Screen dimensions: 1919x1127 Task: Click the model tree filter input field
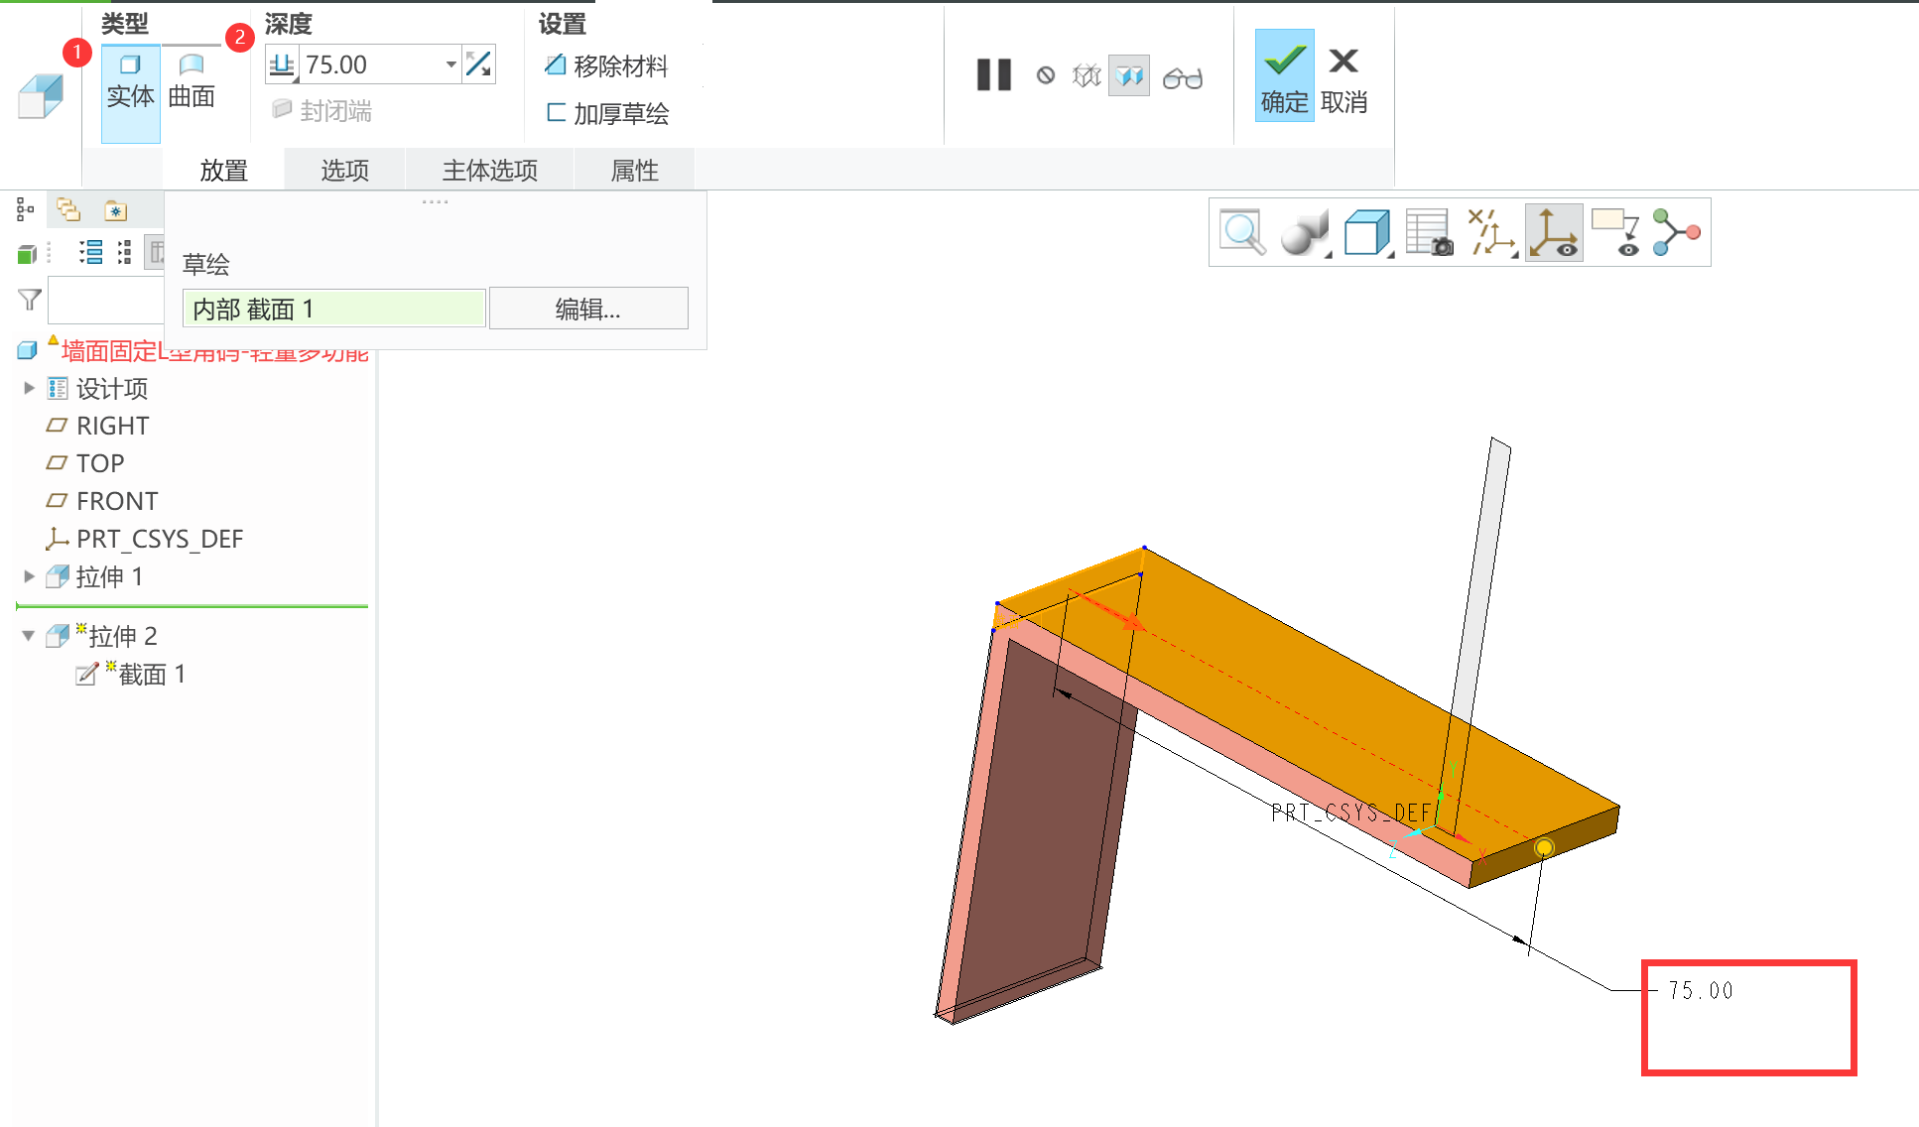(105, 300)
